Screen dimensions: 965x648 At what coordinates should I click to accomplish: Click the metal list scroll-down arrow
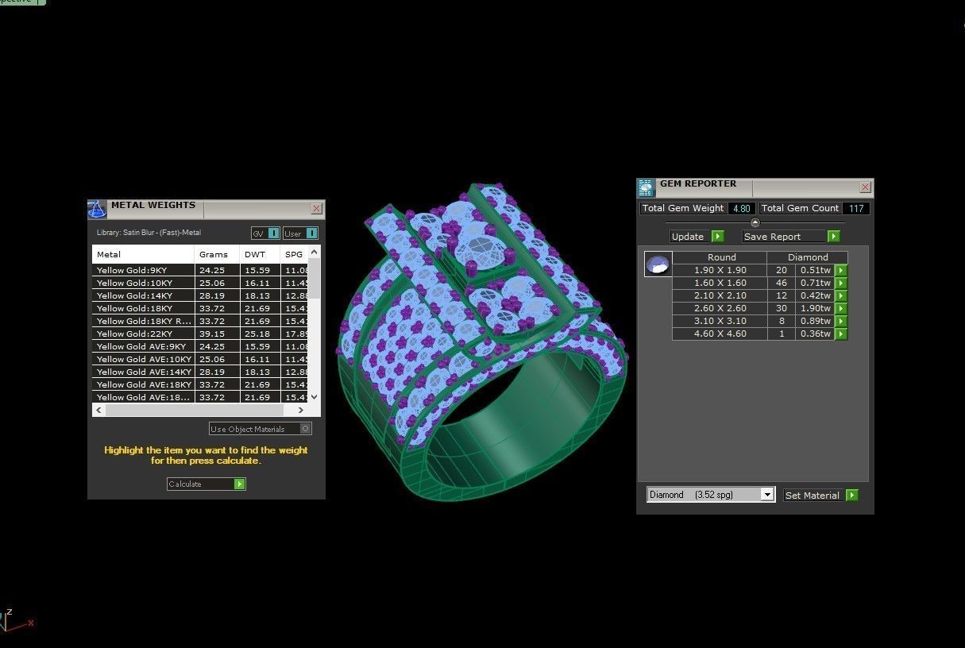[315, 396]
